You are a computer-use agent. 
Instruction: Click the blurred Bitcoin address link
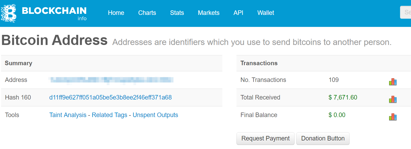coord(111,80)
